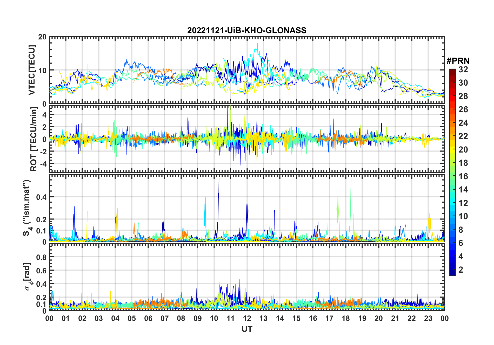Click the VTEC axis tick label 20
This screenshot has height=345, width=494.
tap(42, 37)
